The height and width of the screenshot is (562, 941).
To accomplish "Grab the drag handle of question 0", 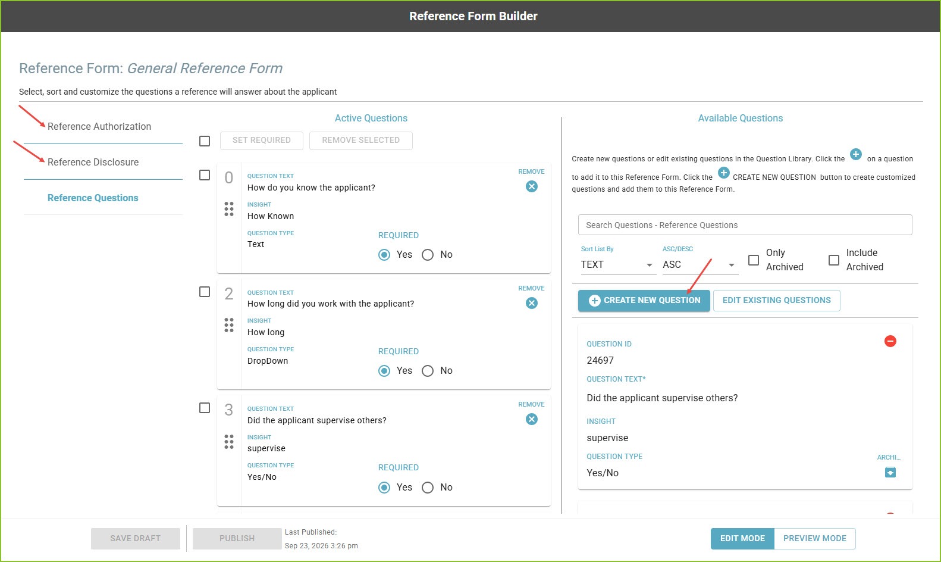I will pos(229,209).
